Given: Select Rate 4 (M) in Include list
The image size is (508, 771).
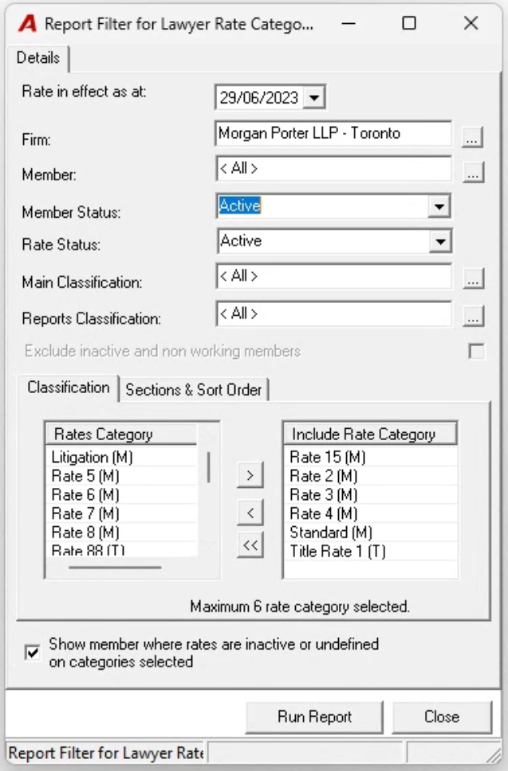Looking at the screenshot, I should pos(371,513).
